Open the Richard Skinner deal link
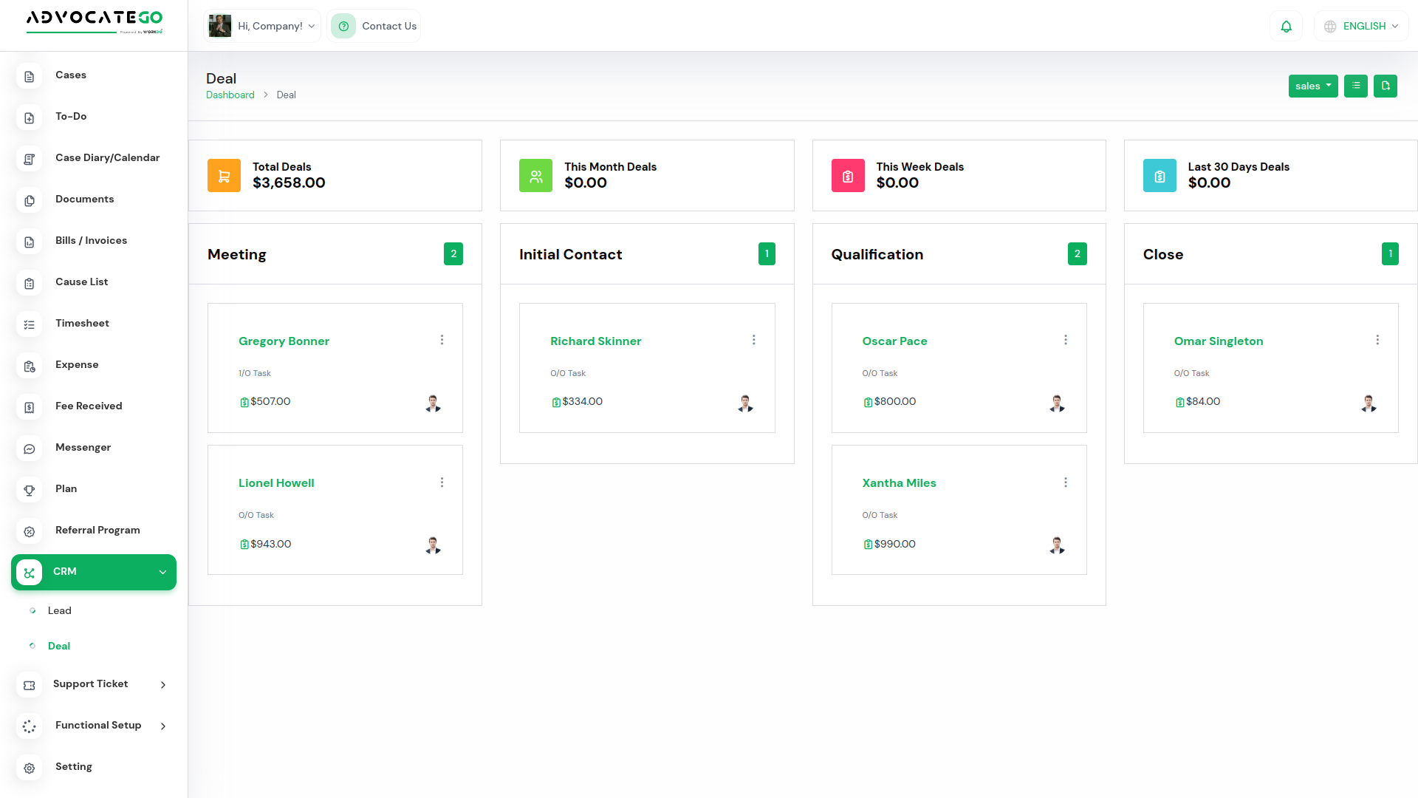Screen dimensions: 1418x798 point(595,341)
